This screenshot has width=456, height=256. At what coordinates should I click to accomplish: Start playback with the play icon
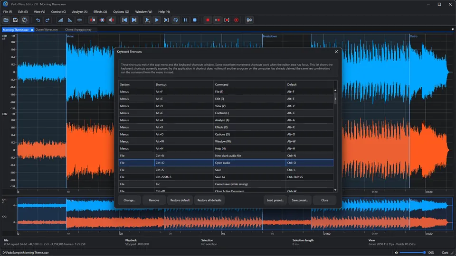[x=157, y=20]
